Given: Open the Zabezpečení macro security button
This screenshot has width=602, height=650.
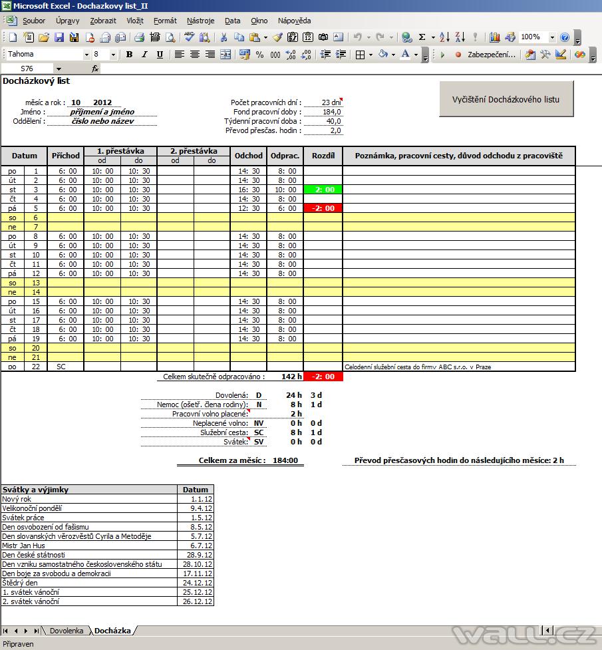Looking at the screenshot, I should pyautogui.click(x=492, y=55).
